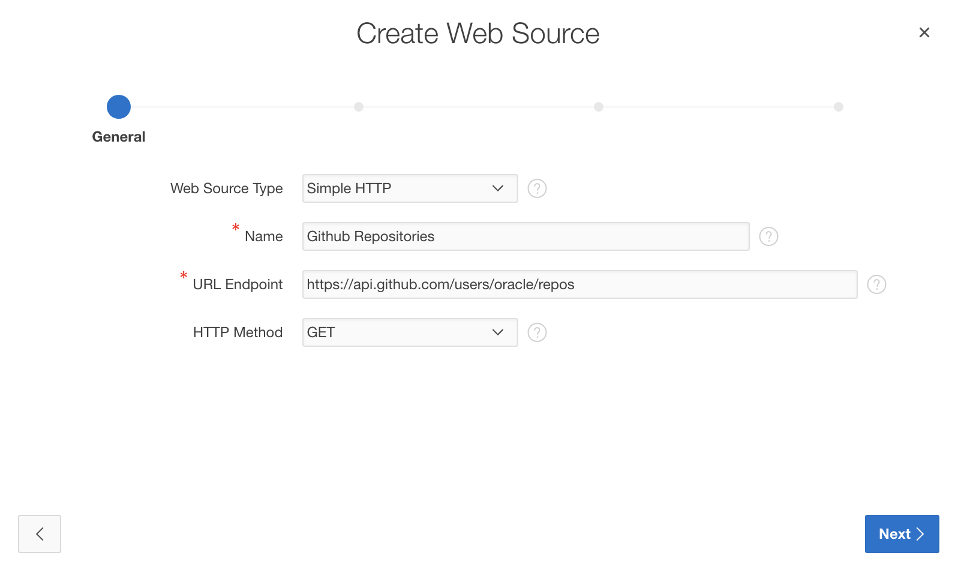Show help for HTTP Method

coord(537,332)
